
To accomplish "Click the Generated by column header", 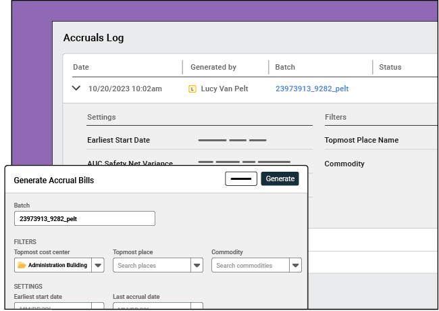I will 213,67.
